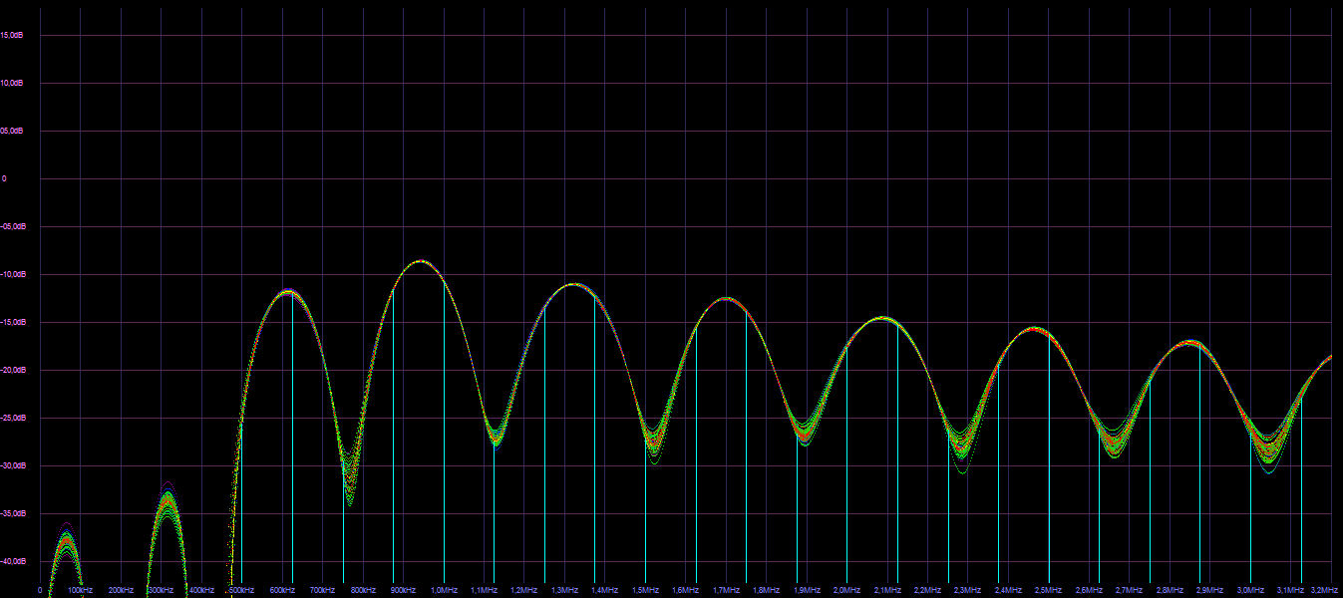
Task: Select the 100kHz frequency label
Action: 80,591
